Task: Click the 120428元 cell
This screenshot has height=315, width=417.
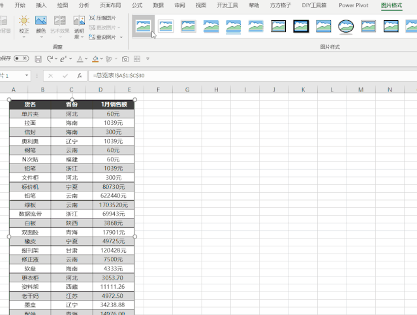Action: (x=114, y=250)
